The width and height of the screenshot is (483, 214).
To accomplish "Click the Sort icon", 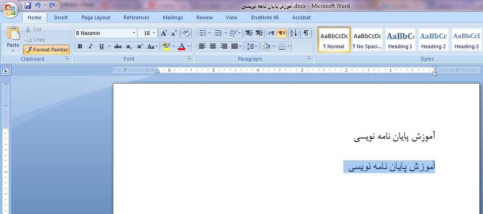I will point(294,33).
